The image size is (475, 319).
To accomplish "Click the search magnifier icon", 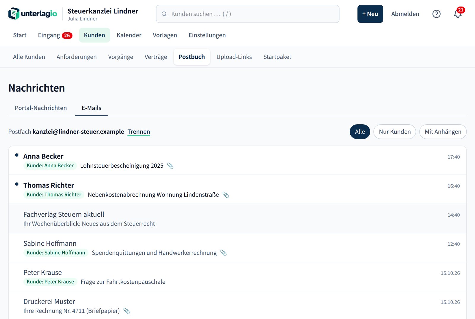I will click(164, 14).
